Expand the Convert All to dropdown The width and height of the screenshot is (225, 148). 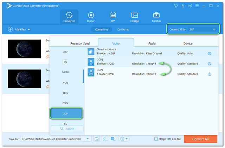click(214, 30)
